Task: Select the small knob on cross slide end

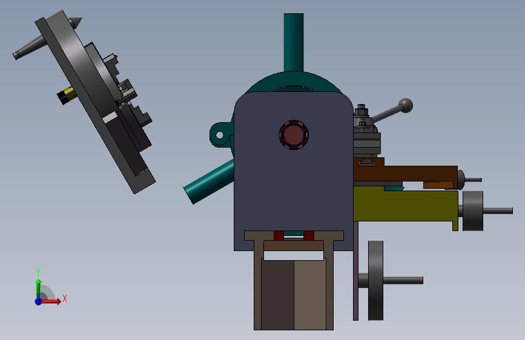Action: [461, 179]
